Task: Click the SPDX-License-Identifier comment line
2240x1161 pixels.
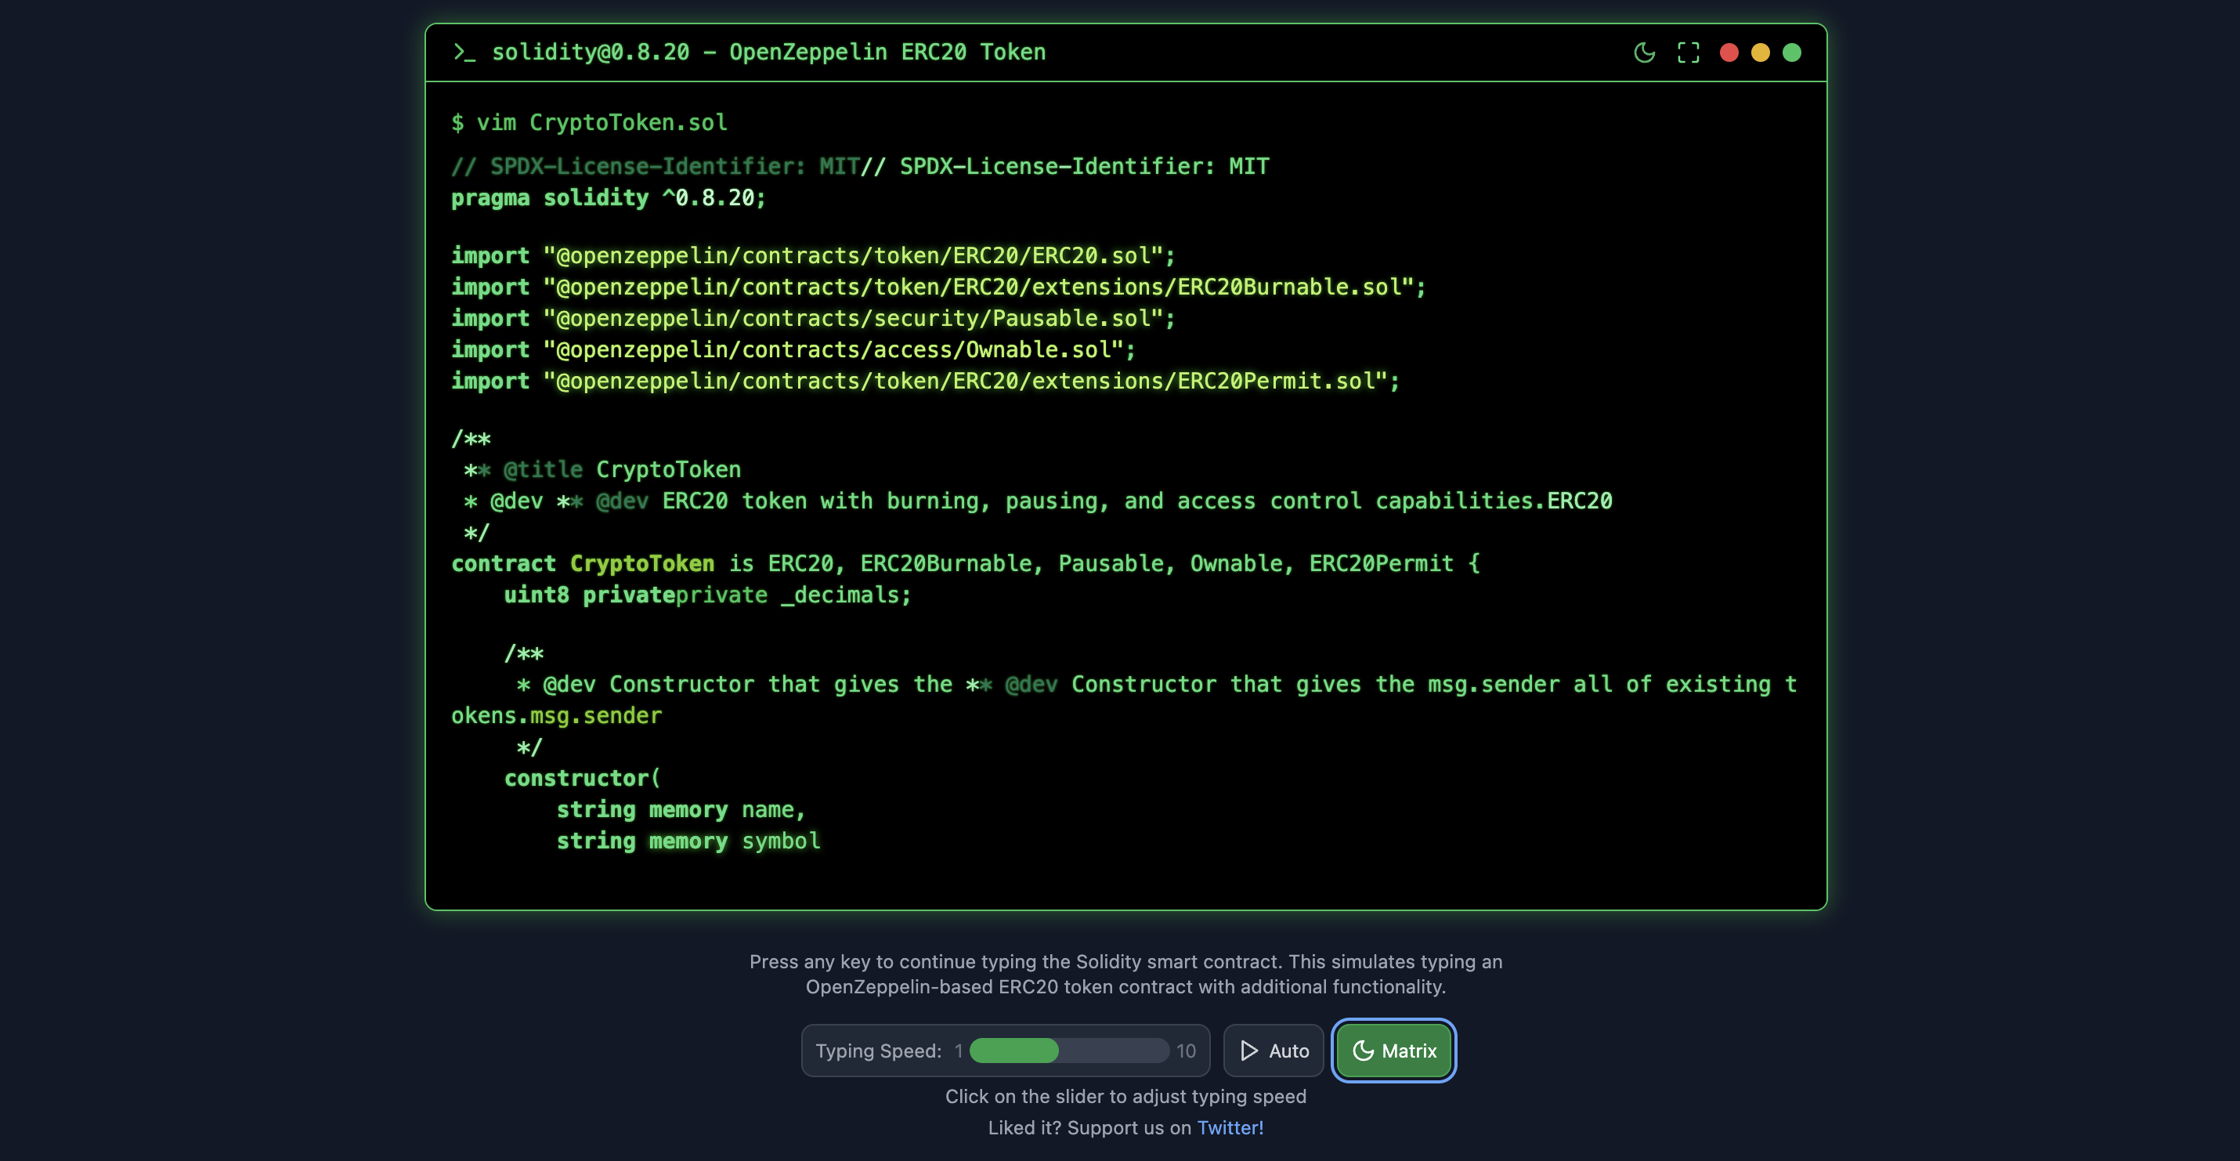Action: click(x=860, y=166)
